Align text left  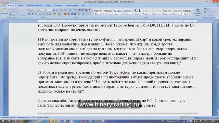[x=65, y=14]
